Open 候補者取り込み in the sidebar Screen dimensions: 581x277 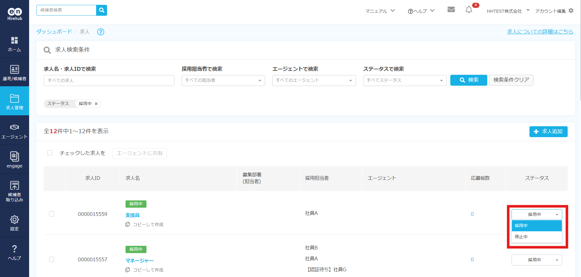[x=15, y=191]
